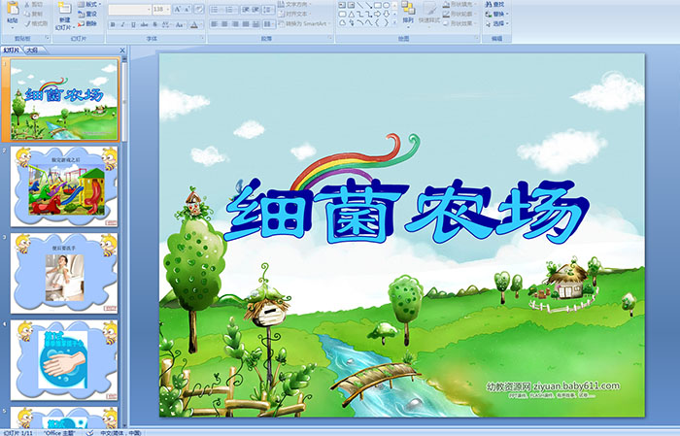This screenshot has width=680, height=436.
Task: Click the Shrink Font icon
Action: point(187,10)
